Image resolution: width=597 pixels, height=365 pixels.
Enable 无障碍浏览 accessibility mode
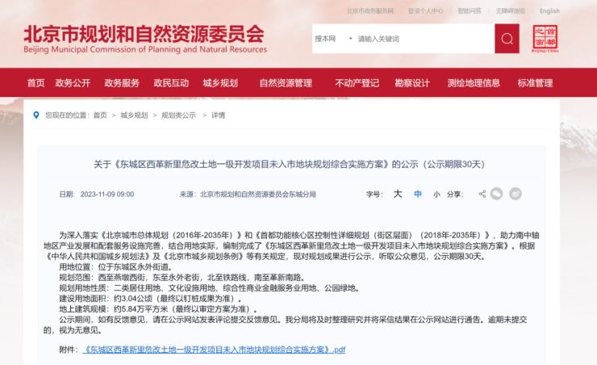click(510, 11)
